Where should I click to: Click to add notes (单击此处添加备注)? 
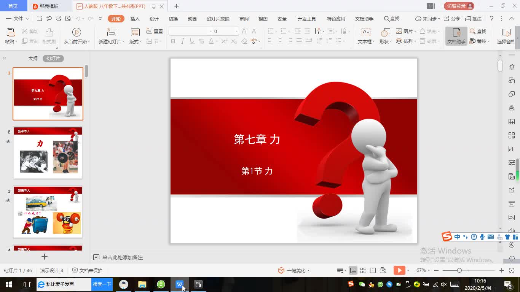pos(123,257)
